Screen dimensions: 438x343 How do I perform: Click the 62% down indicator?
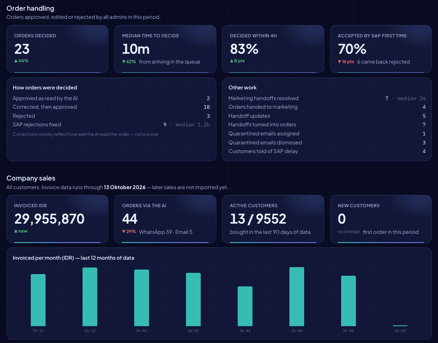(x=129, y=62)
